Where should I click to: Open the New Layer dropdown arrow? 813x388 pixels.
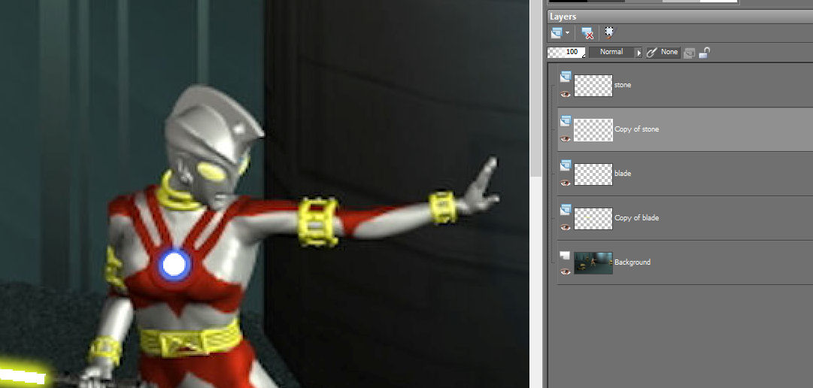coord(567,33)
